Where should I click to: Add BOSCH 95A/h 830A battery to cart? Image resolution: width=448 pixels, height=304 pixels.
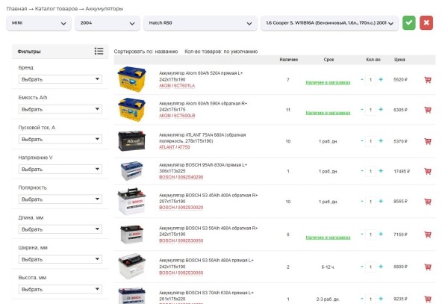[x=428, y=171]
